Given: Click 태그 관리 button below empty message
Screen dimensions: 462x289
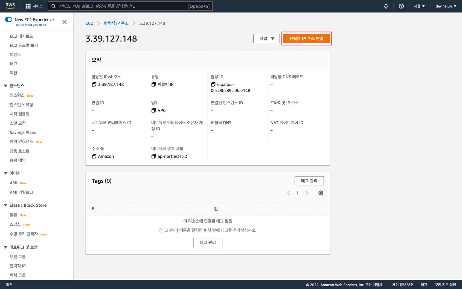Looking at the screenshot, I should coord(208,243).
